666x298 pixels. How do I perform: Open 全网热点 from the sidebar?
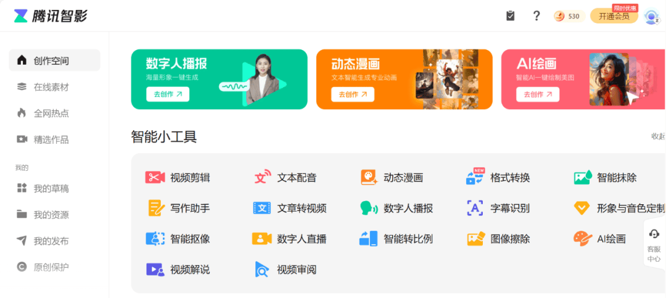click(51, 113)
